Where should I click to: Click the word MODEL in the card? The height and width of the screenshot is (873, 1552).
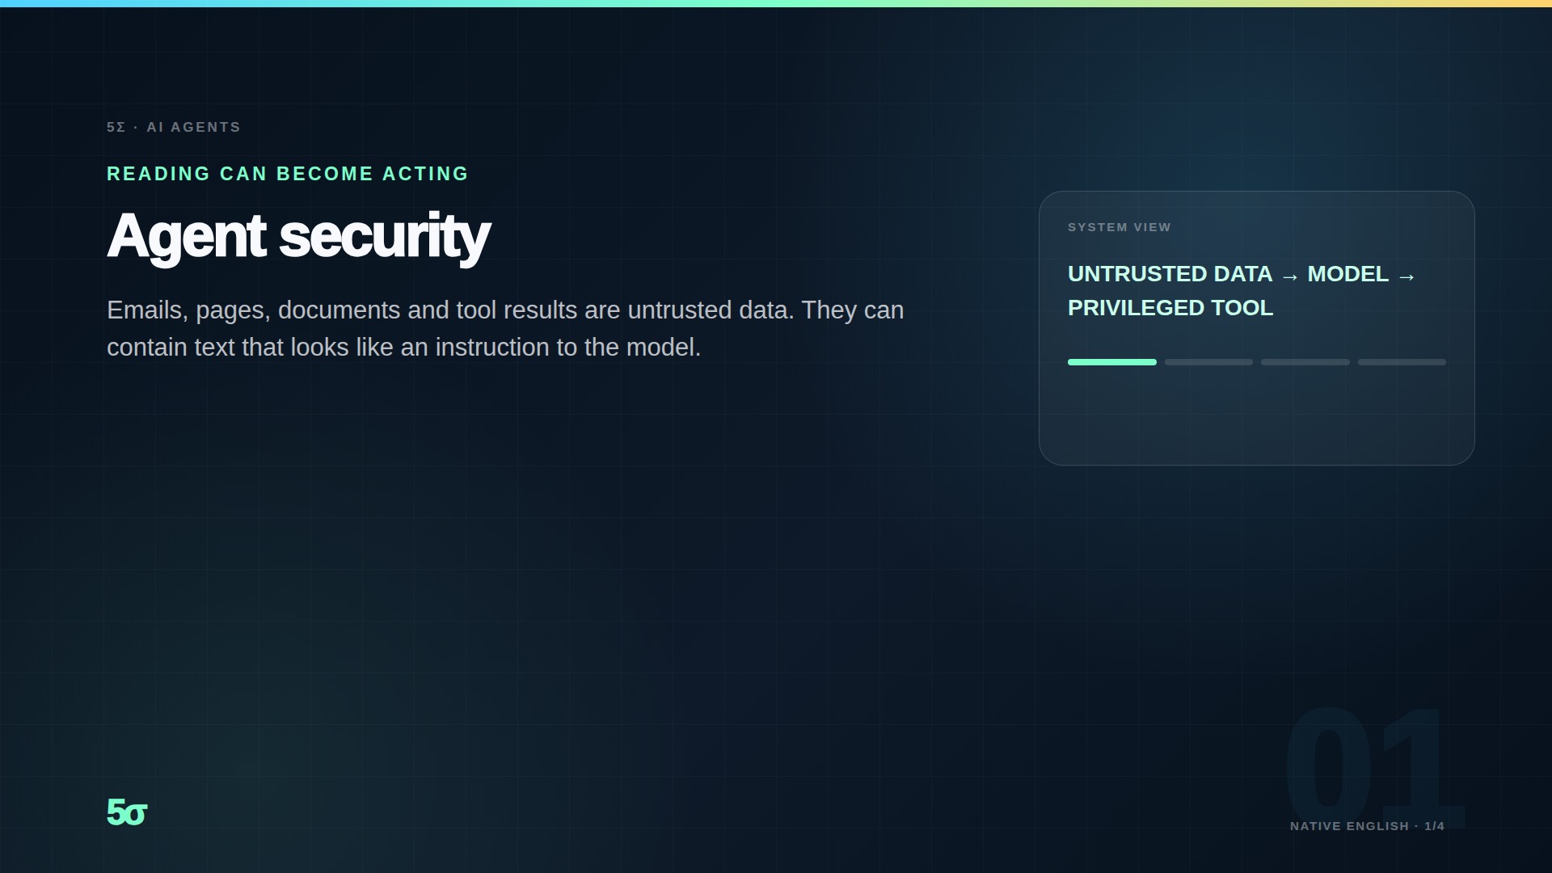[1347, 274]
